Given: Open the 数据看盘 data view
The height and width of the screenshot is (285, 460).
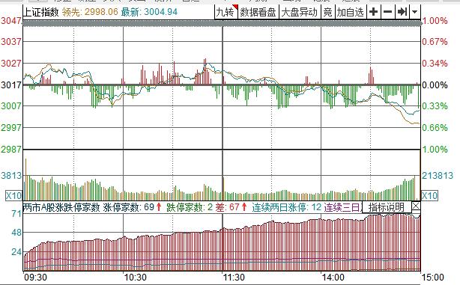Looking at the screenshot, I should 258,12.
